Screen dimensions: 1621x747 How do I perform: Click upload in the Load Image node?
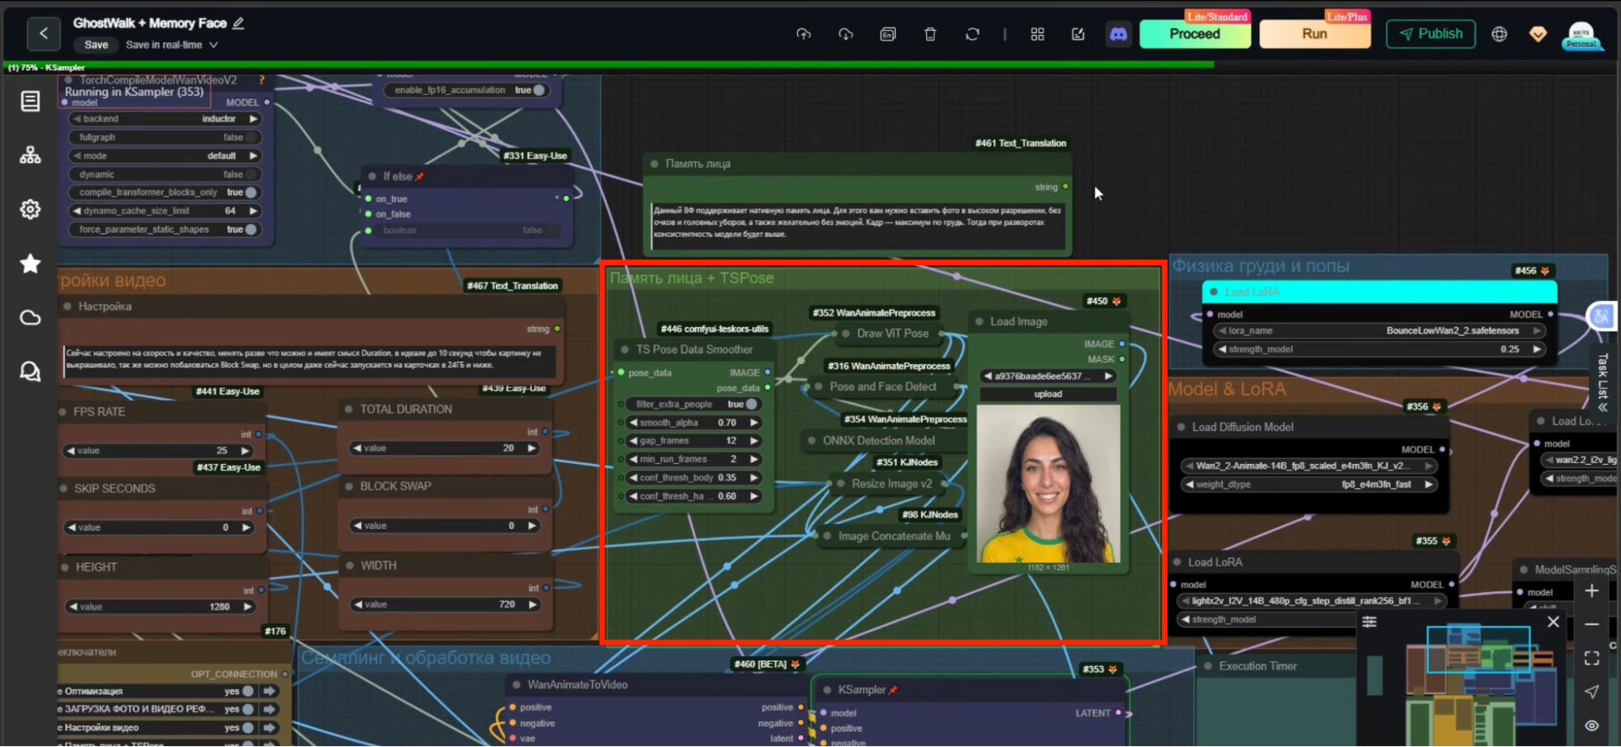(1048, 394)
